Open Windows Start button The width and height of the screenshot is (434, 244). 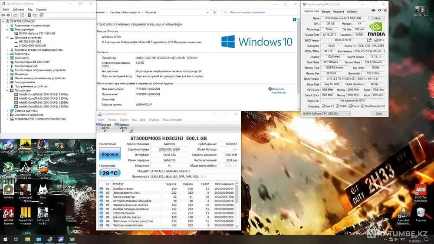5,239
